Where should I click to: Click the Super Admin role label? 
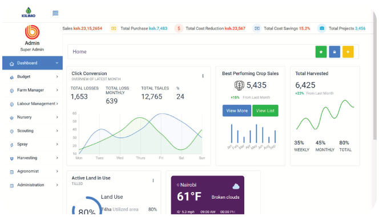coord(32,50)
